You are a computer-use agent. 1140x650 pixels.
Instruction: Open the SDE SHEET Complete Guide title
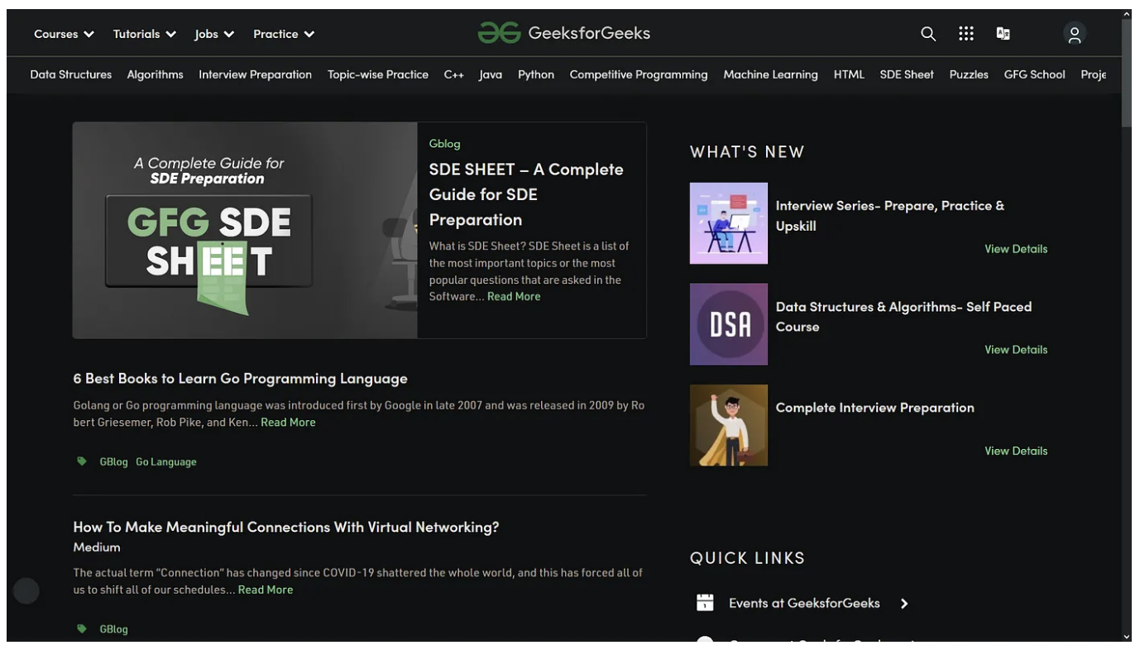(x=526, y=194)
